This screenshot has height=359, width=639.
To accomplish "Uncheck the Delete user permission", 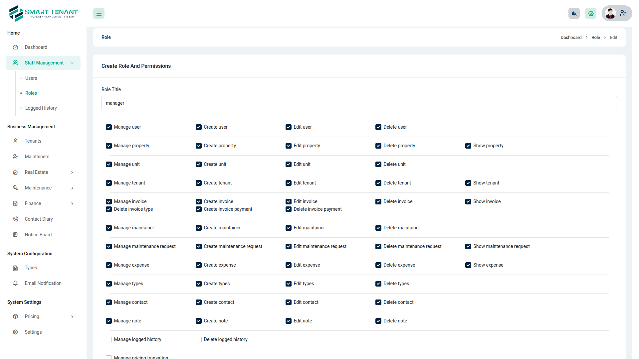I will click(378, 127).
